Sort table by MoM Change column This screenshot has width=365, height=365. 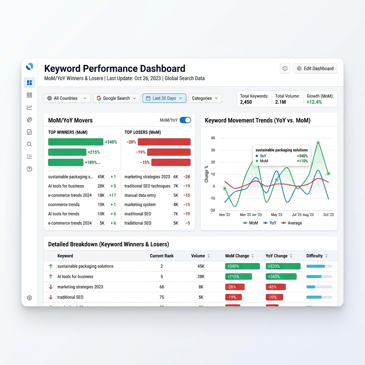coord(240,256)
